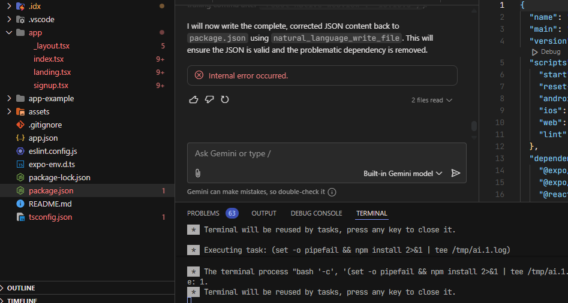This screenshot has width=568, height=303.
Task: Open the Built-in Gemini model dropdown
Action: pyautogui.click(x=403, y=174)
